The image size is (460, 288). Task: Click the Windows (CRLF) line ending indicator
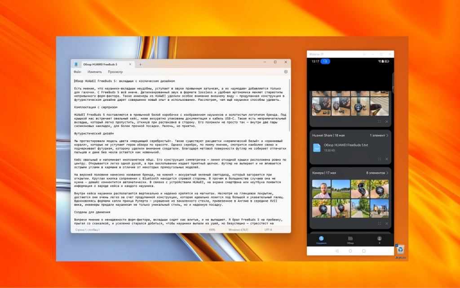[x=238, y=230]
